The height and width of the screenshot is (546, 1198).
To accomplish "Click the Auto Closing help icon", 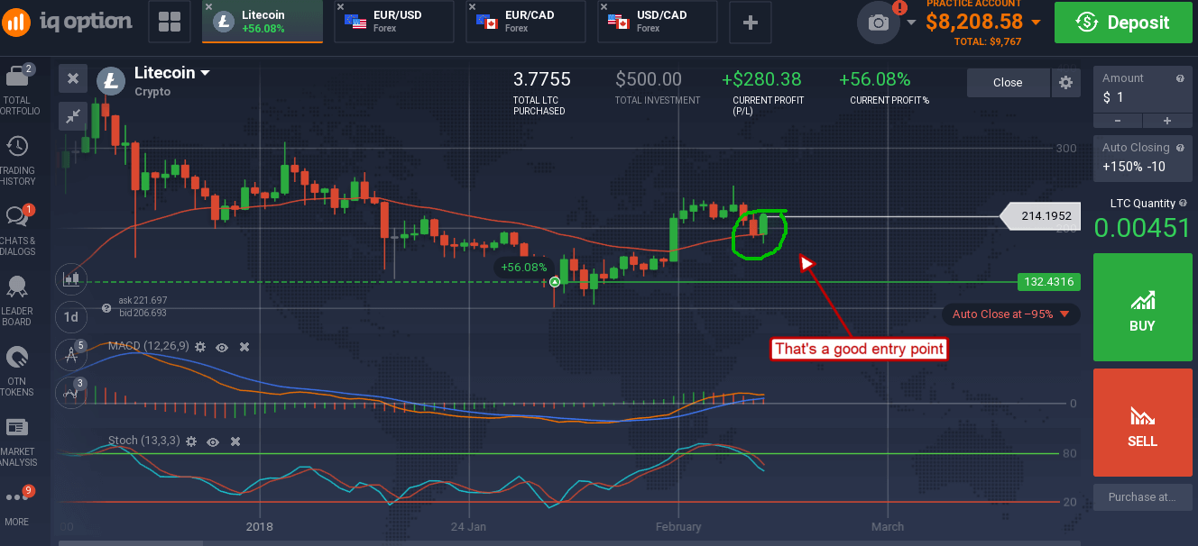I will pyautogui.click(x=1180, y=147).
